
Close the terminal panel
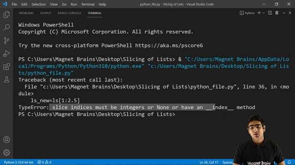tap(290, 13)
